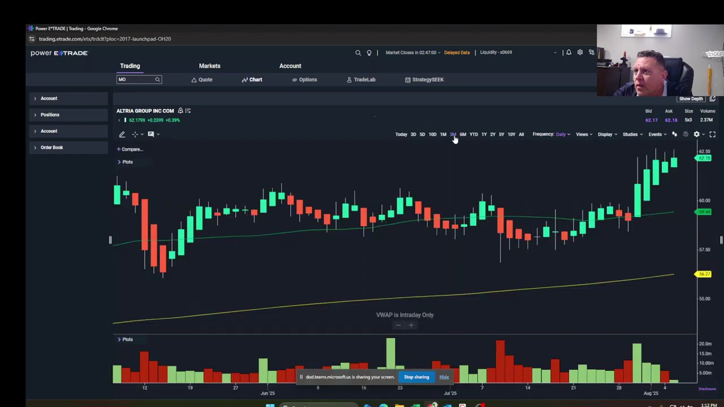The height and width of the screenshot is (407, 724).
Task: Select the Account main tab
Action: 290,66
